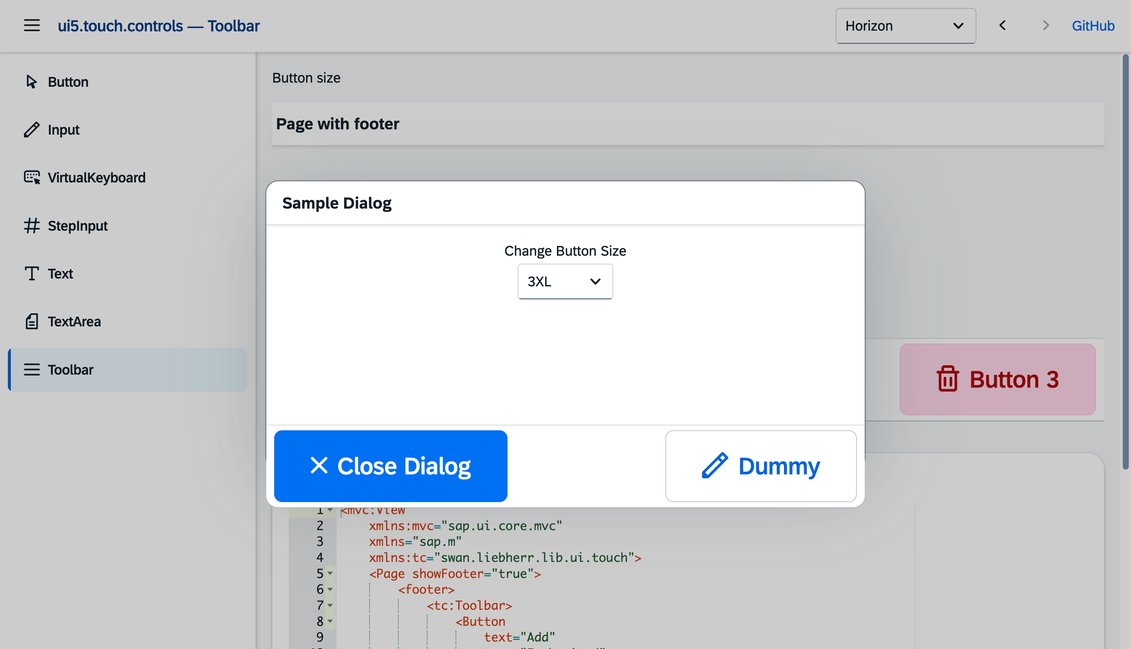Collapse code line 5 fold arrow
The width and height of the screenshot is (1131, 649).
[x=330, y=573]
